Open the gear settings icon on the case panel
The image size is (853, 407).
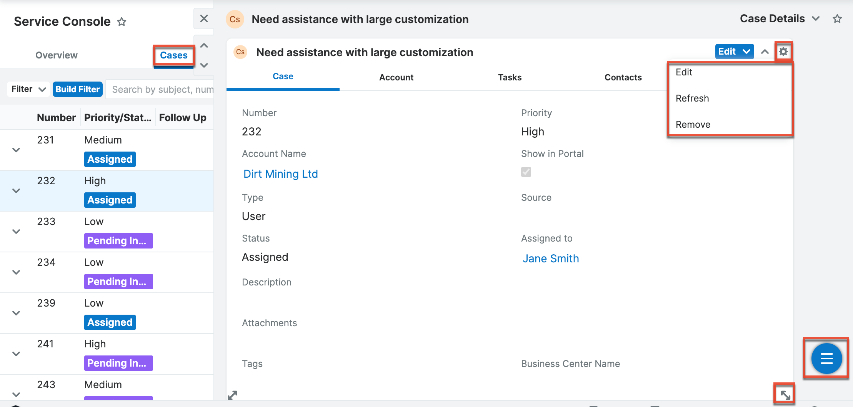tap(783, 51)
